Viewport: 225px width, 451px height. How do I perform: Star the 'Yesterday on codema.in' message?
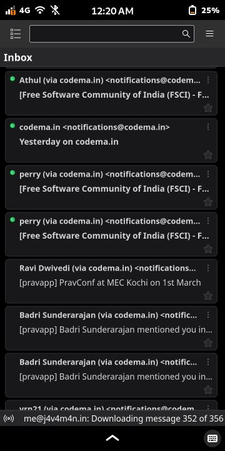pyautogui.click(x=208, y=155)
